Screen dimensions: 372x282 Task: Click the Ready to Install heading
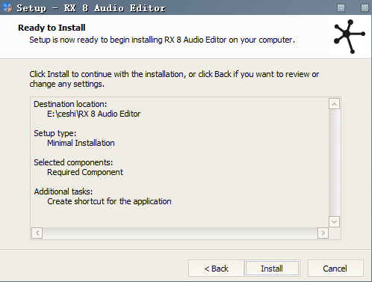tap(52, 28)
